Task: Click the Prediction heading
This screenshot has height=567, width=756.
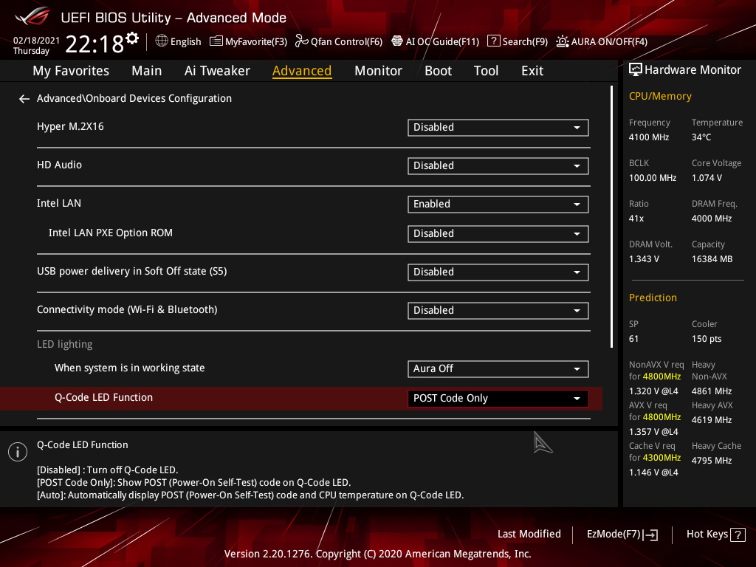Action: (x=653, y=298)
